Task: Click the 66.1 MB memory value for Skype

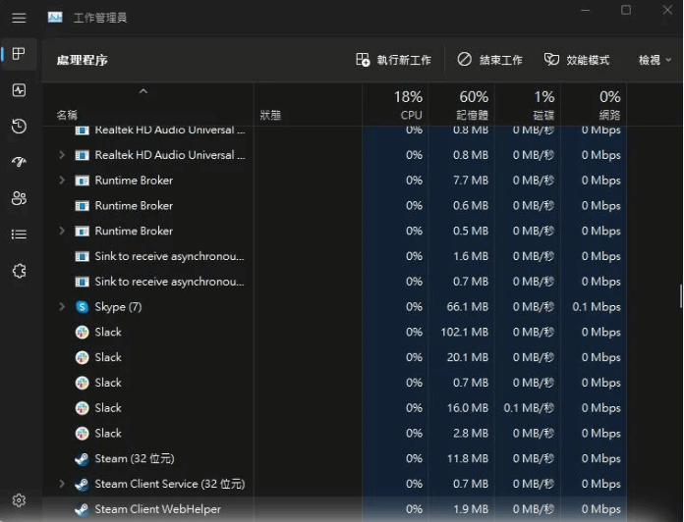Action: click(467, 306)
